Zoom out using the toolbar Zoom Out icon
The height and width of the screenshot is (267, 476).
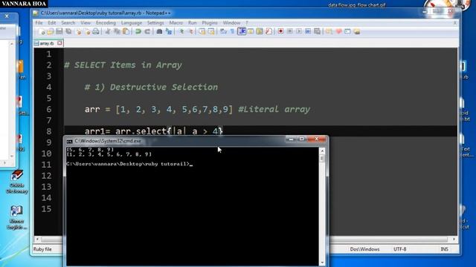[x=190, y=31]
